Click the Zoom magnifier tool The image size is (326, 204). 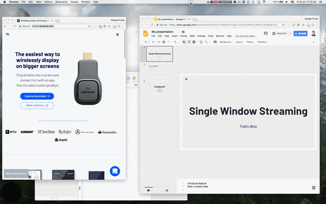click(x=175, y=42)
